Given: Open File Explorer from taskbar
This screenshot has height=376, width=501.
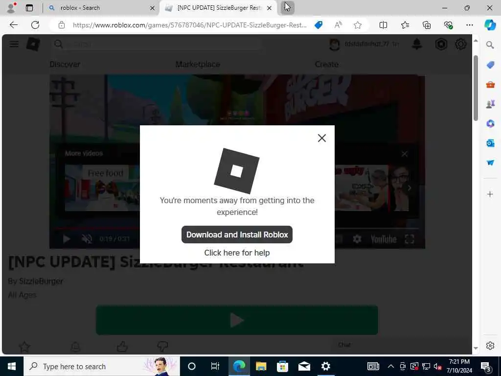Looking at the screenshot, I should tap(261, 366).
